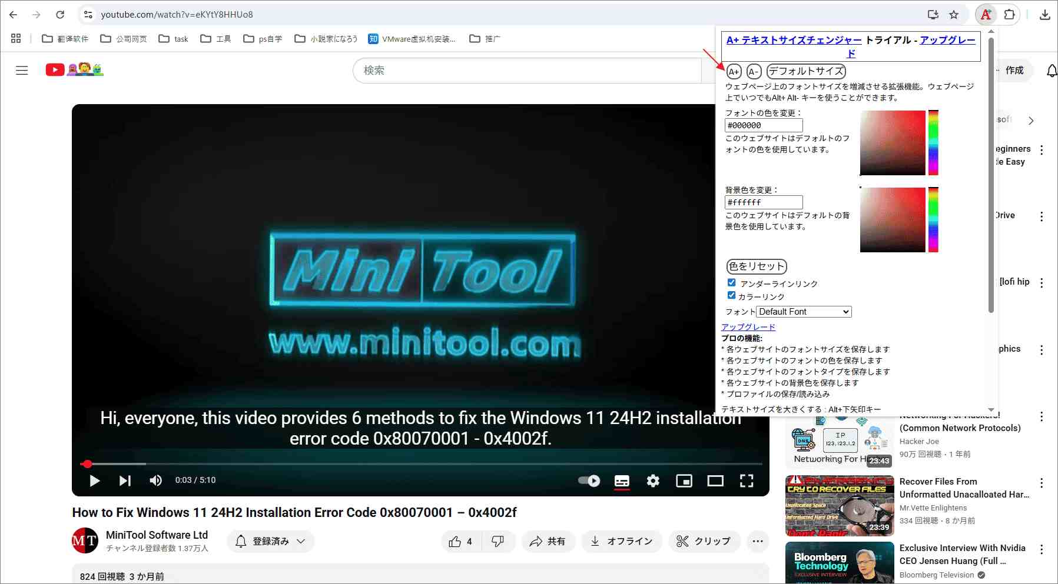Open the VMware虚拟机安装 bookmark
Image resolution: width=1058 pixels, height=584 pixels.
pos(412,39)
